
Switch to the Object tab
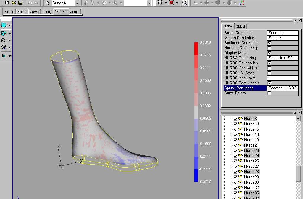tap(241, 27)
